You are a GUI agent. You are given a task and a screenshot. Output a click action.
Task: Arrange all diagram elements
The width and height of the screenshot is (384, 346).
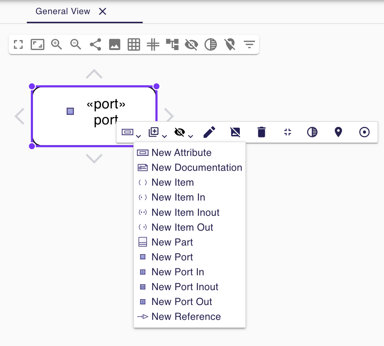pyautogui.click(x=172, y=45)
